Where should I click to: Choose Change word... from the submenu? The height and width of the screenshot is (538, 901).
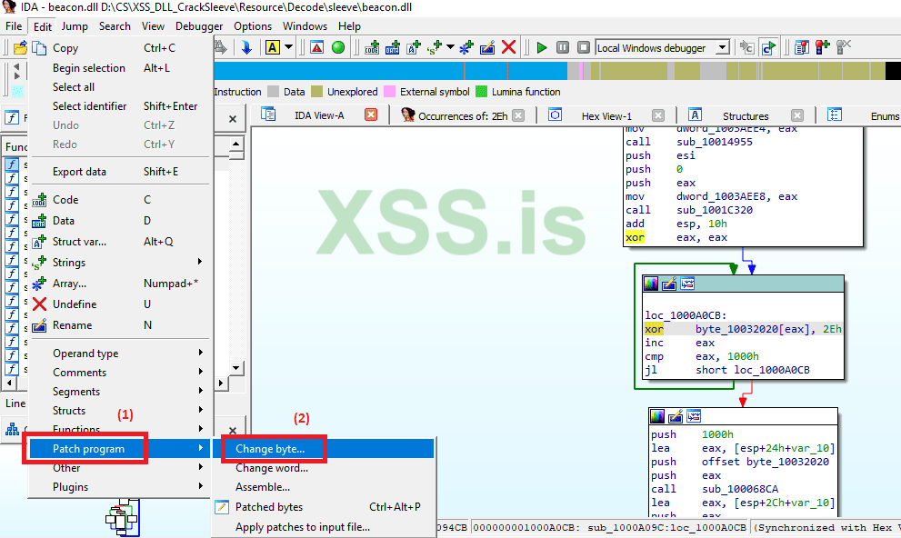324,468
